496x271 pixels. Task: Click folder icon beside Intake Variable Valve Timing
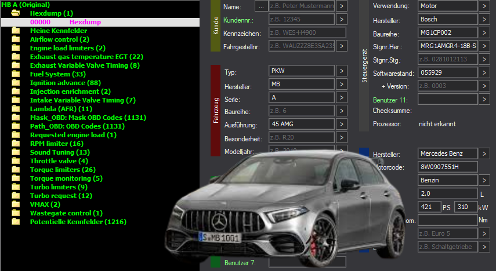16,100
